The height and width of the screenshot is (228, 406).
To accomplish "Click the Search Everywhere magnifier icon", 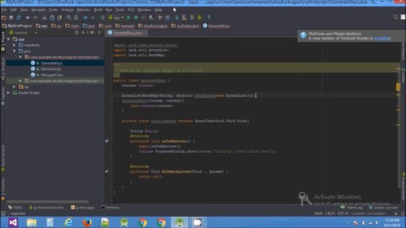I will (395, 17).
